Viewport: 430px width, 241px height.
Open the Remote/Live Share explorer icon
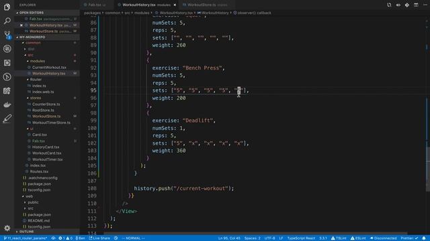[x=7, y=91]
